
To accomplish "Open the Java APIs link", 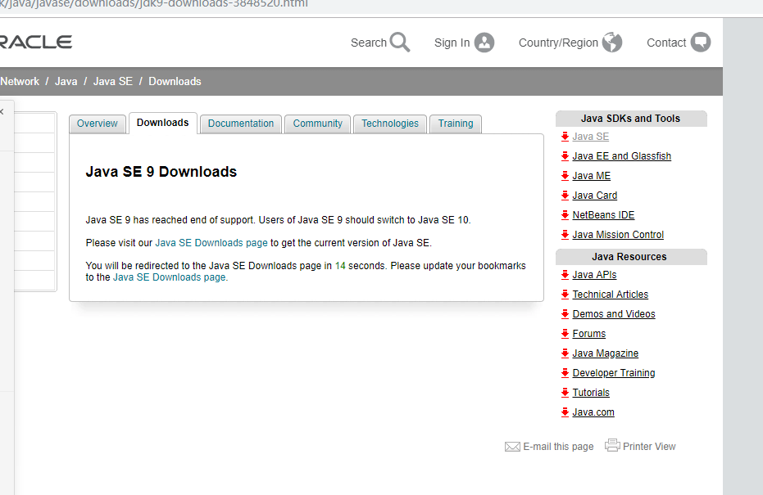I will click(595, 275).
